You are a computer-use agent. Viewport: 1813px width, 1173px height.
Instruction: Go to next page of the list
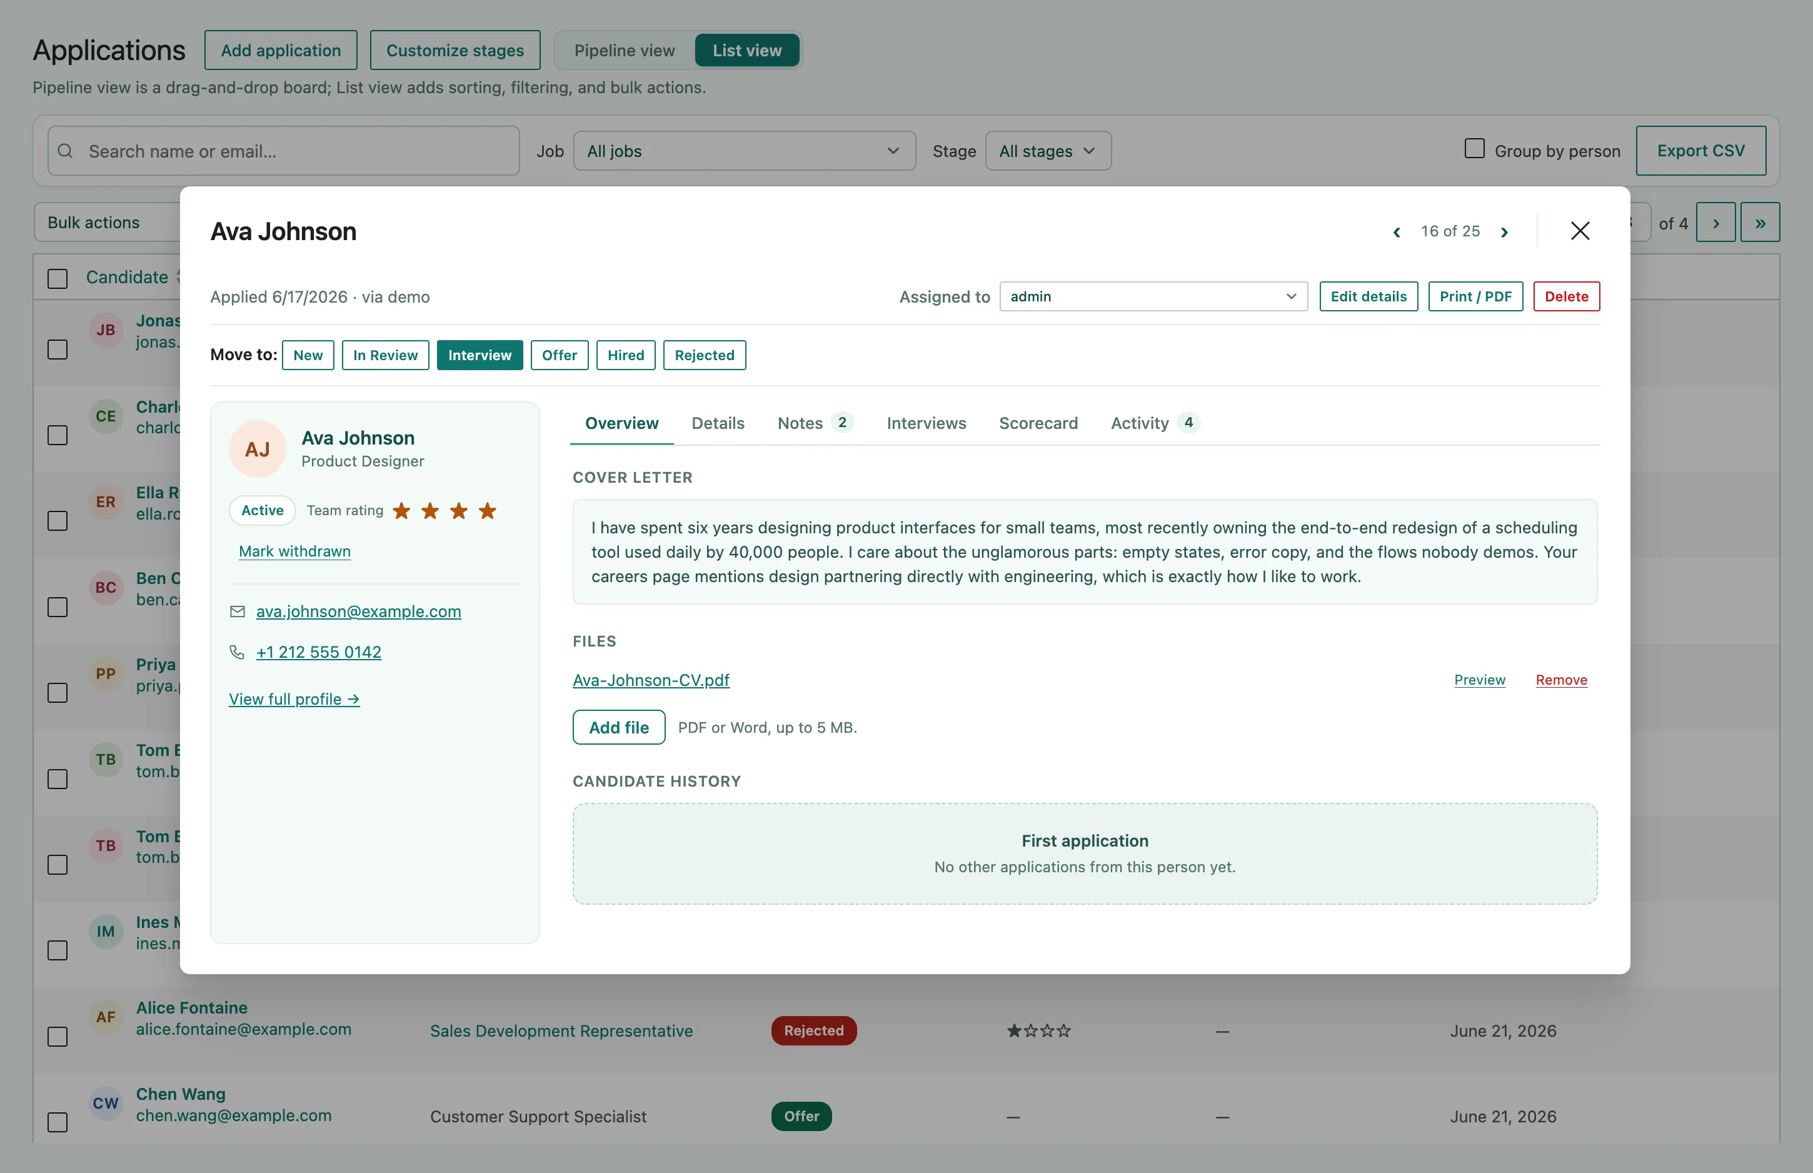point(1715,223)
